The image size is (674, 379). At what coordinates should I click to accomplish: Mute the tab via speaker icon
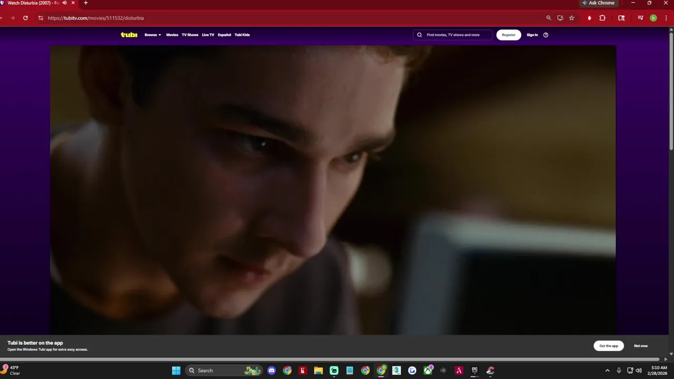click(64, 3)
